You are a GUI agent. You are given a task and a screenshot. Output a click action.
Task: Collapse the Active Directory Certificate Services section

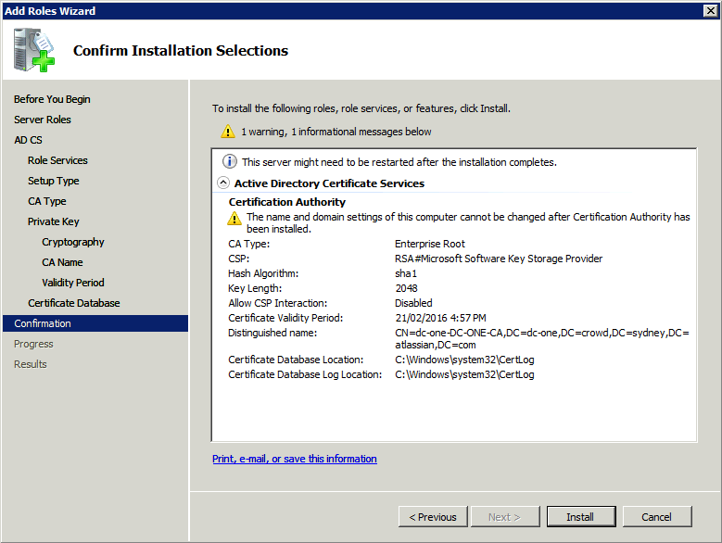click(222, 183)
